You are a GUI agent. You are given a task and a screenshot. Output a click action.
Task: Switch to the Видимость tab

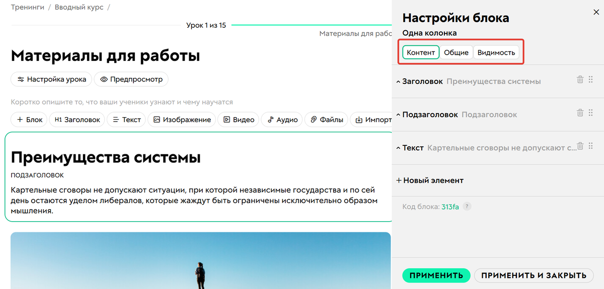(496, 52)
